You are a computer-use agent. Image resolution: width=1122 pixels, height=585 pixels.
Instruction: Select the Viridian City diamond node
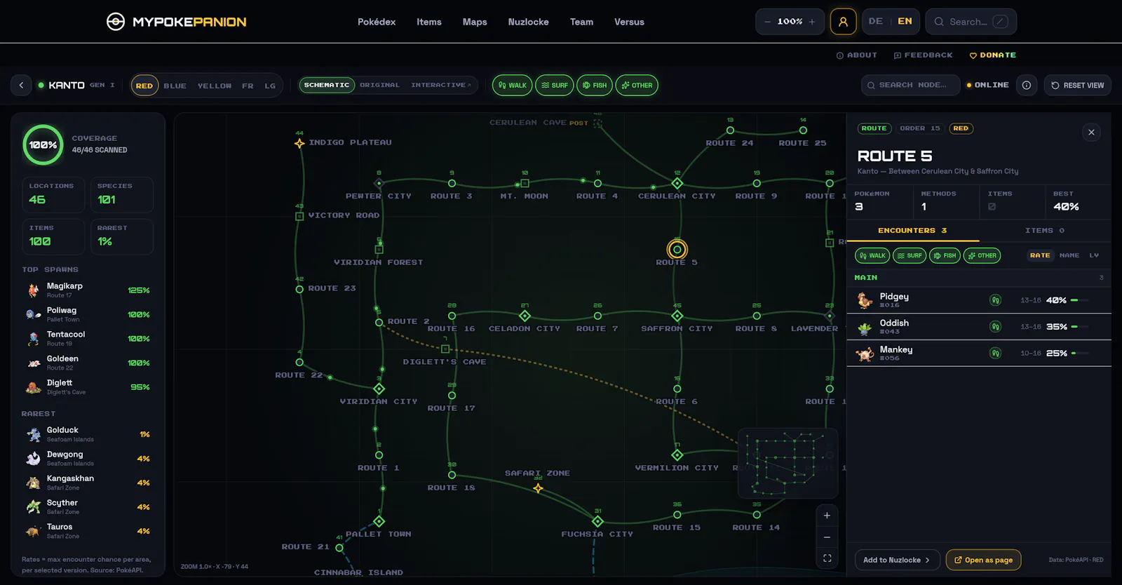(x=379, y=389)
